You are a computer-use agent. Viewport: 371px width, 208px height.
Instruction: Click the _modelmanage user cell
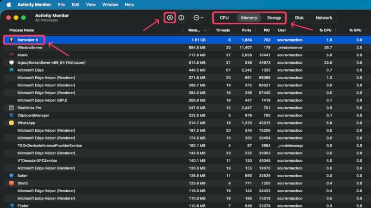tap(290, 146)
